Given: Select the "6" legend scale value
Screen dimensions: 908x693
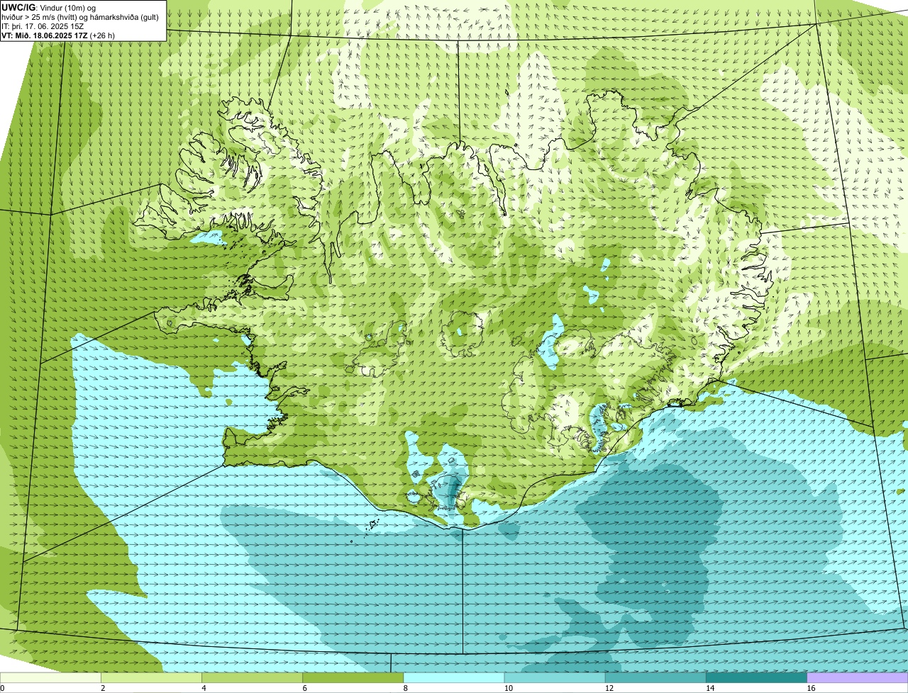Looking at the screenshot, I should pos(304,688).
